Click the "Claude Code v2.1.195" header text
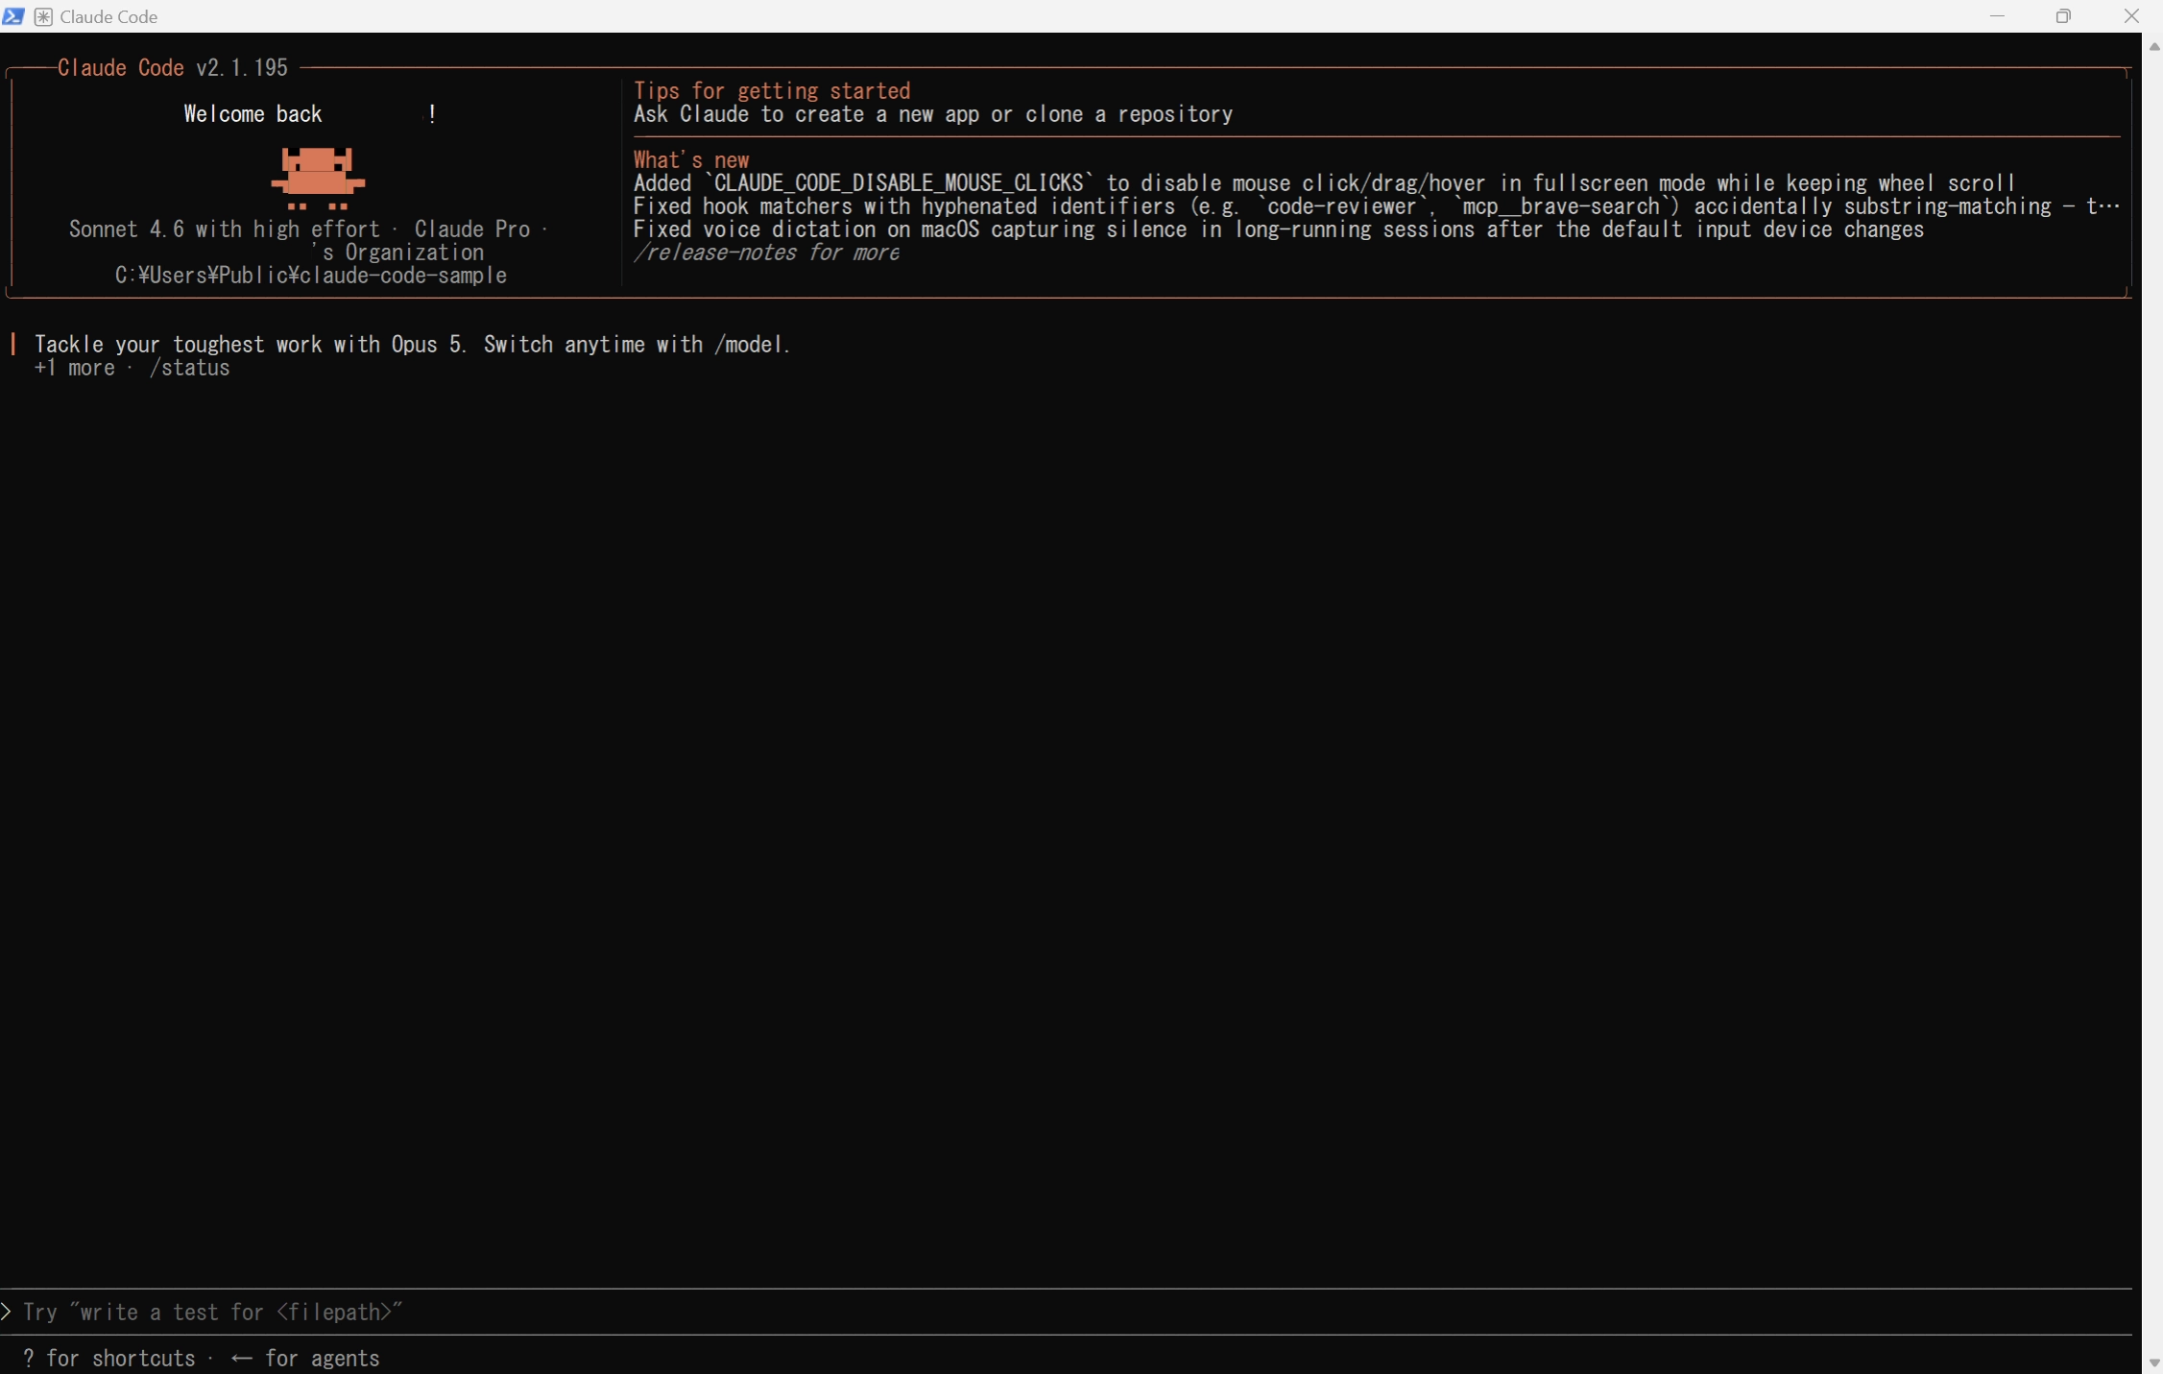 [x=173, y=68]
